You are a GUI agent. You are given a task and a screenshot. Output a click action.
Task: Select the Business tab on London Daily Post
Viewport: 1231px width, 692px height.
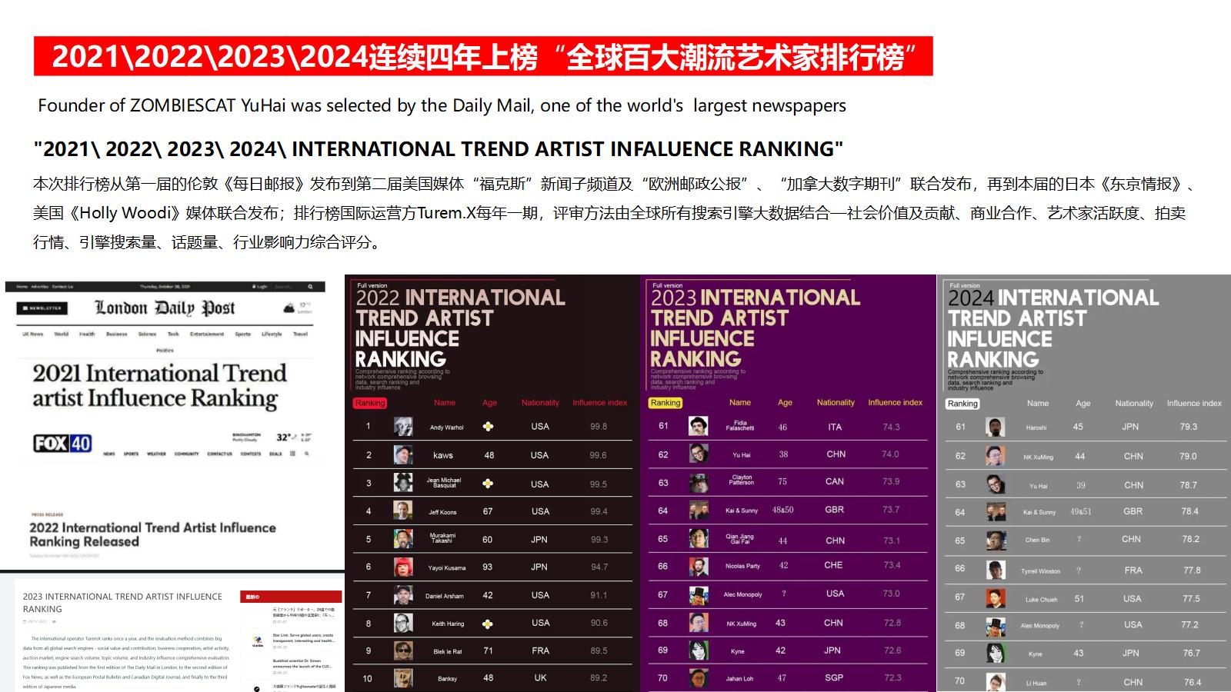117,334
